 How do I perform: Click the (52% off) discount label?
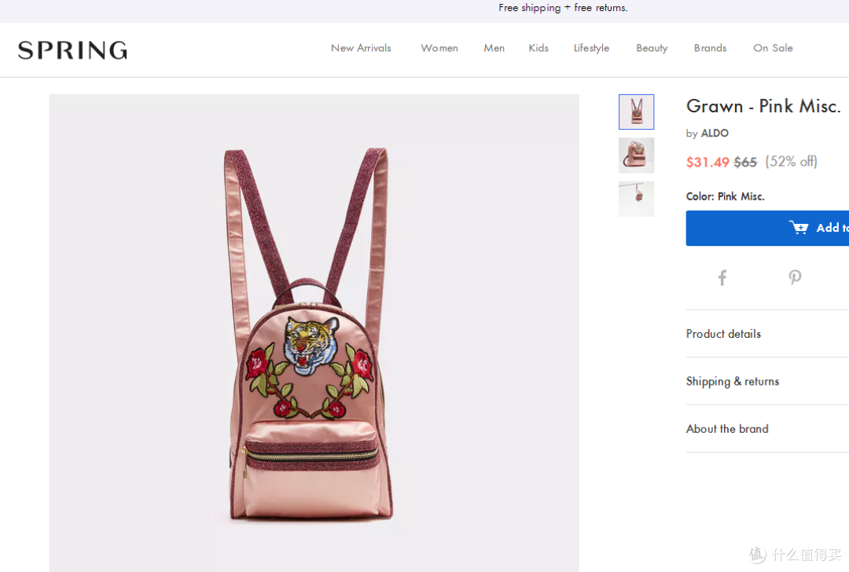[791, 161]
